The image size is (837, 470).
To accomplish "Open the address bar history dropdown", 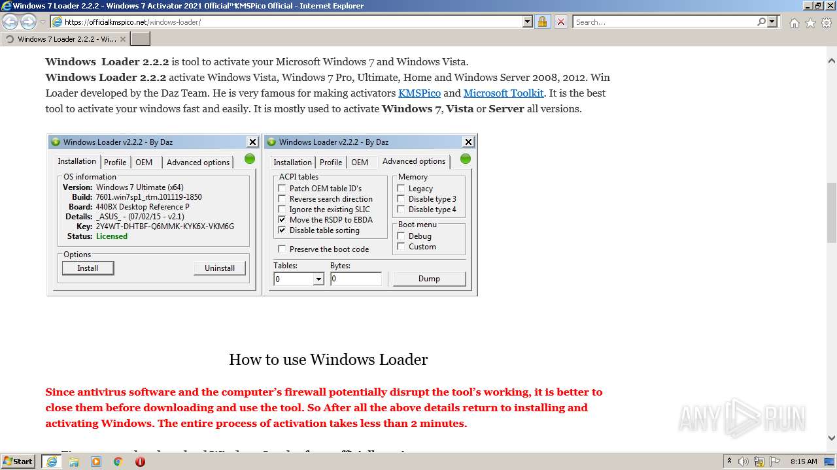I will [x=528, y=22].
